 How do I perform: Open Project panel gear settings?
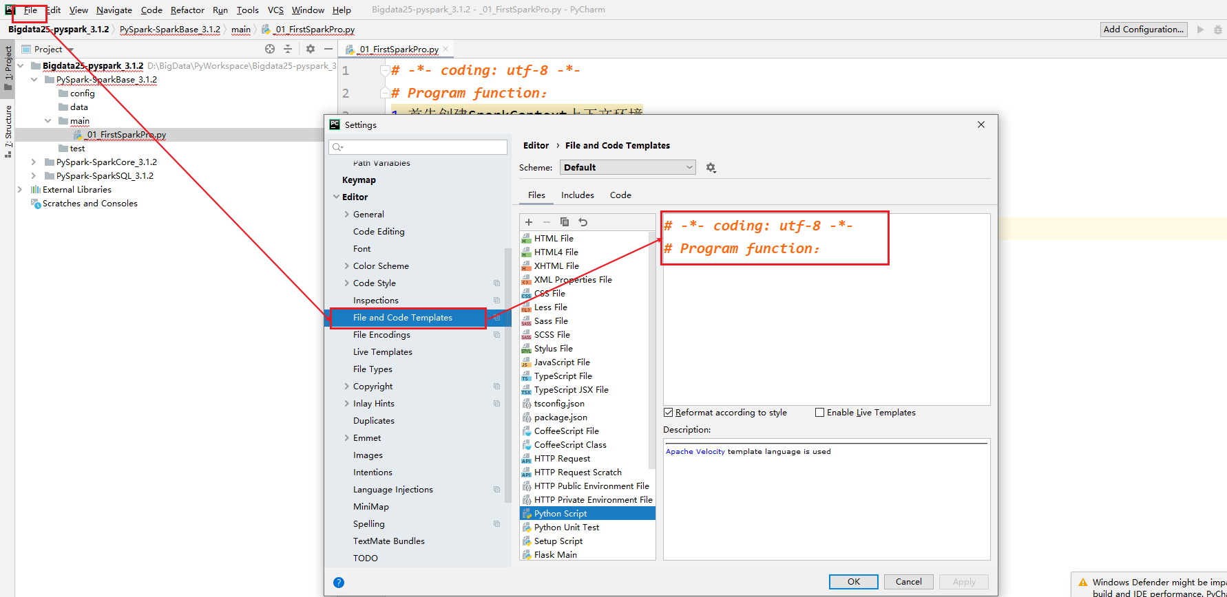(x=311, y=49)
